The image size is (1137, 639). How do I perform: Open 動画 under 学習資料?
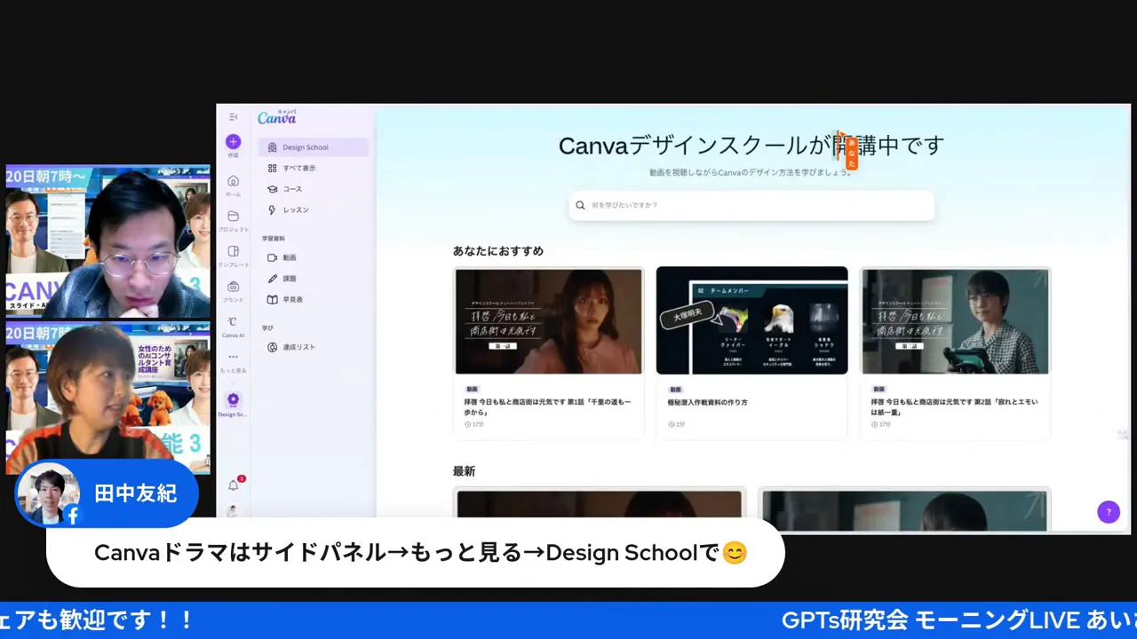point(289,257)
